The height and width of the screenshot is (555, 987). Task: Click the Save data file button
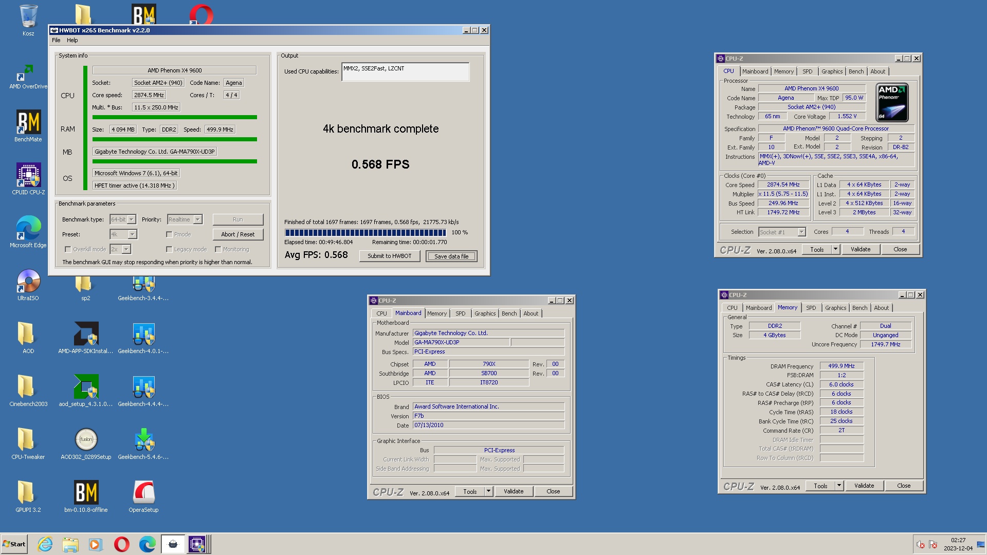coord(451,256)
